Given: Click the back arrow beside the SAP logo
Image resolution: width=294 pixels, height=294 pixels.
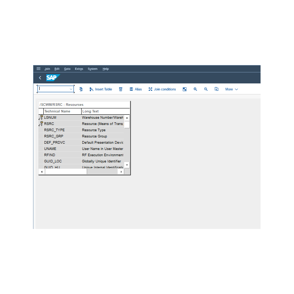Looking at the screenshot, I should point(40,78).
